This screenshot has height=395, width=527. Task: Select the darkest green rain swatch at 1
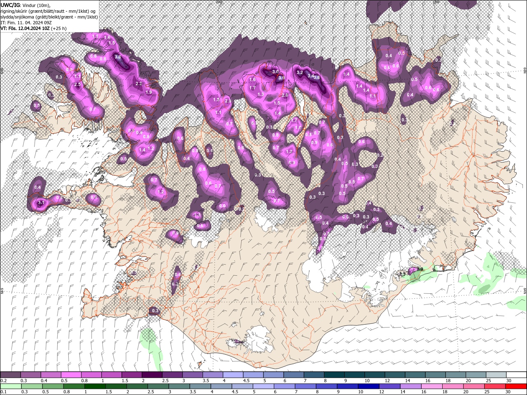coord(95,386)
